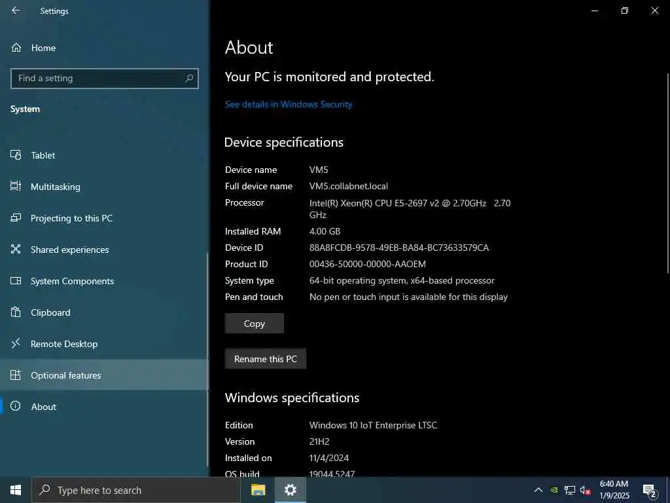Click See details in Windows Security link
670x503 pixels.
tap(289, 104)
